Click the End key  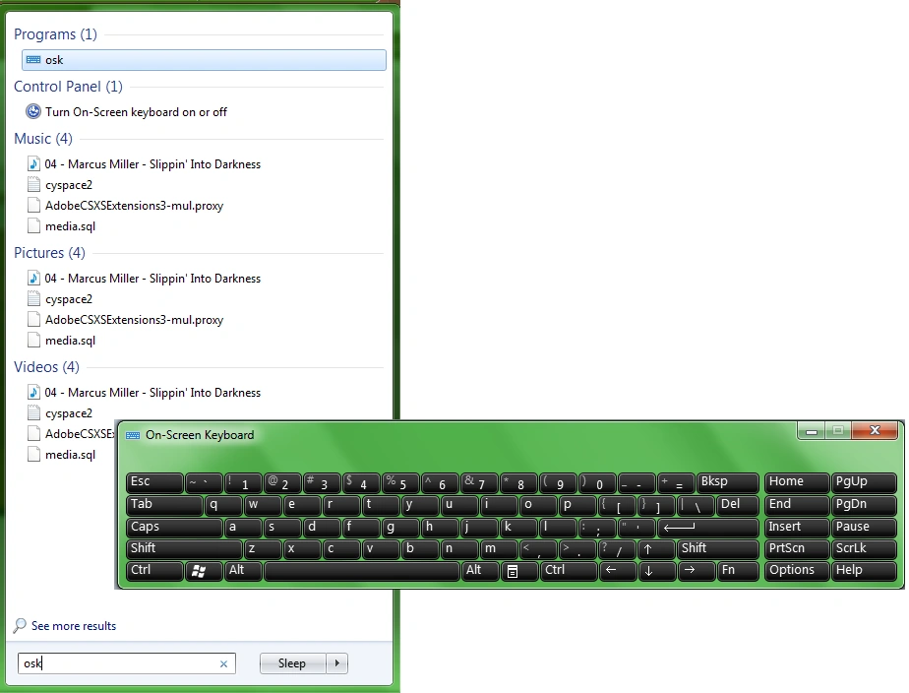click(x=797, y=505)
